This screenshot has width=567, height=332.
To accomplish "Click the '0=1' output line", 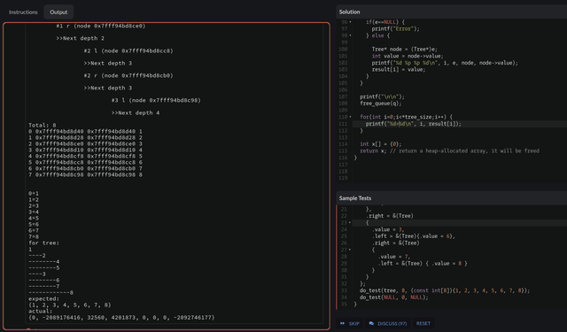I will pyautogui.click(x=34, y=194).
